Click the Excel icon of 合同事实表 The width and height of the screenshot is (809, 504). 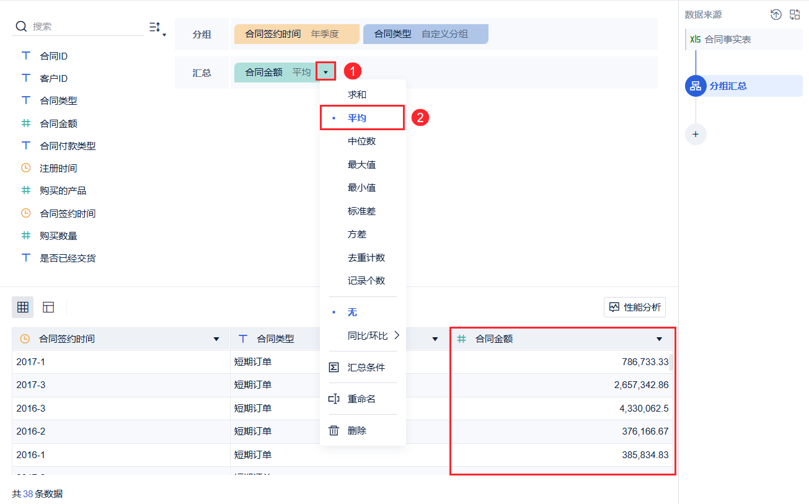tap(695, 40)
